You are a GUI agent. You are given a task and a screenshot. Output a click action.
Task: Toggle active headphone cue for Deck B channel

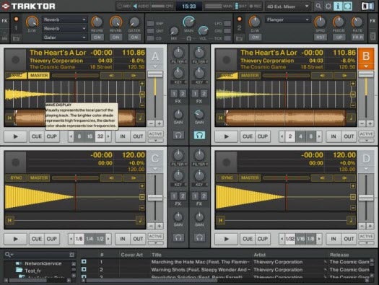point(199,135)
